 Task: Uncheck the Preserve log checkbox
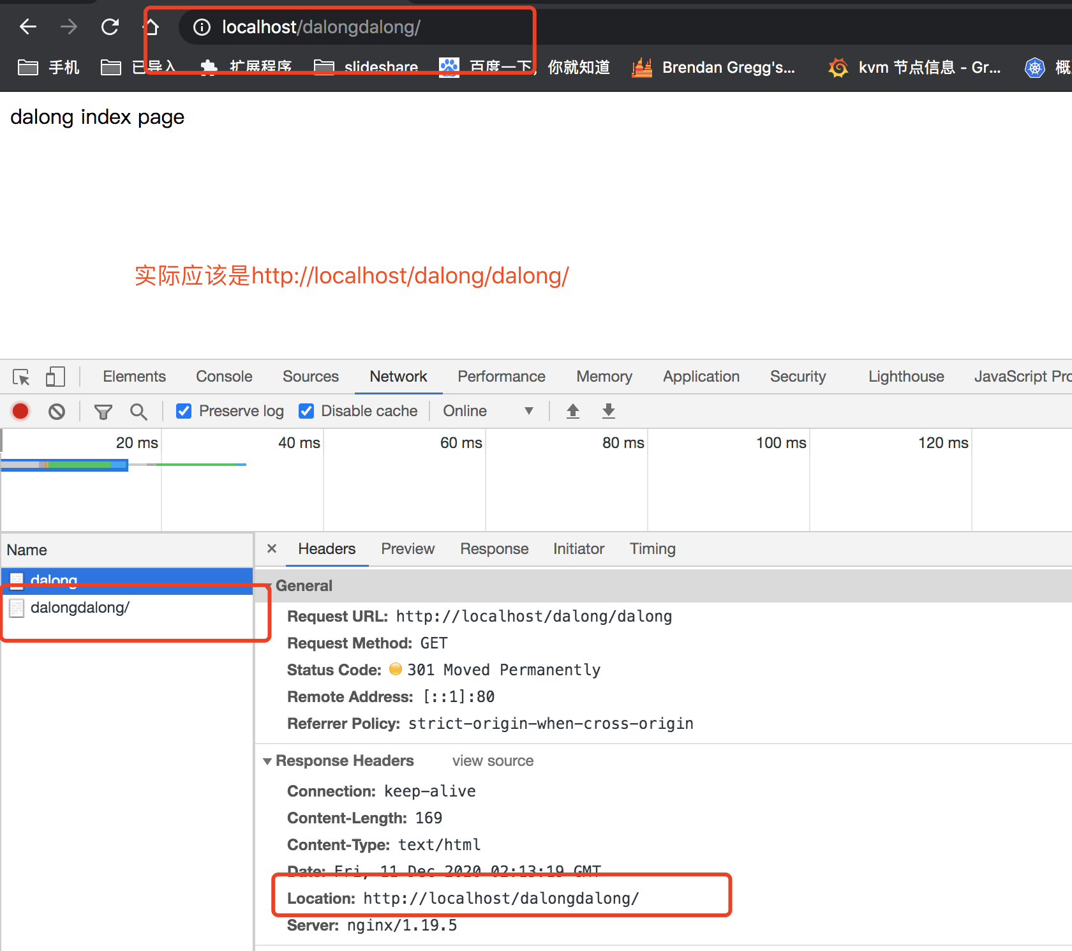coord(184,411)
